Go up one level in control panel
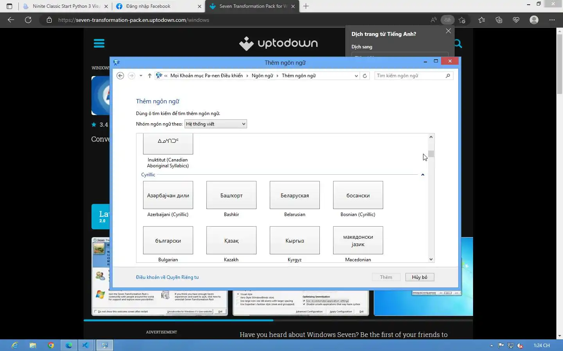 (x=149, y=76)
